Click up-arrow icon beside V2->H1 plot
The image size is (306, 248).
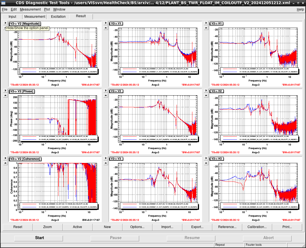click(x=206, y=28)
